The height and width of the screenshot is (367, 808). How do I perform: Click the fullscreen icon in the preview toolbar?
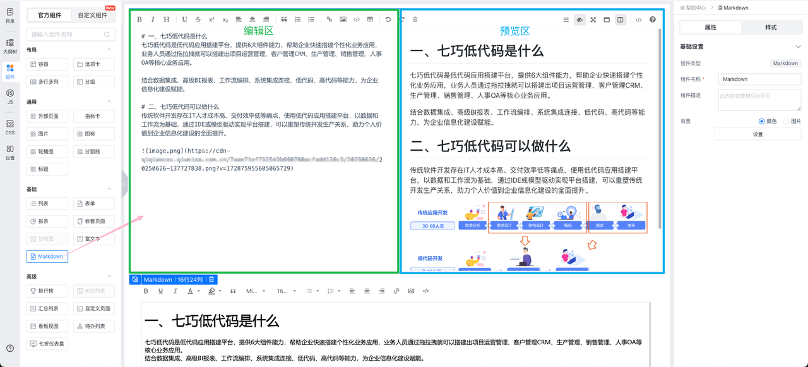pos(593,20)
